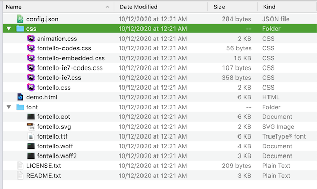Select the config.json file name
This screenshot has width=317, height=189.
[x=42, y=19]
